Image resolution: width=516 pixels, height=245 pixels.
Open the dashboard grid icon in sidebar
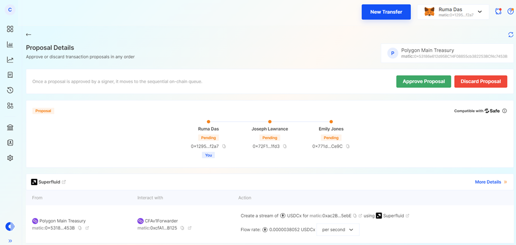pos(10,29)
